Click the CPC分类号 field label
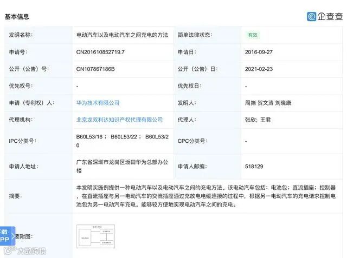The height and width of the screenshot is (258, 347). click(x=192, y=141)
